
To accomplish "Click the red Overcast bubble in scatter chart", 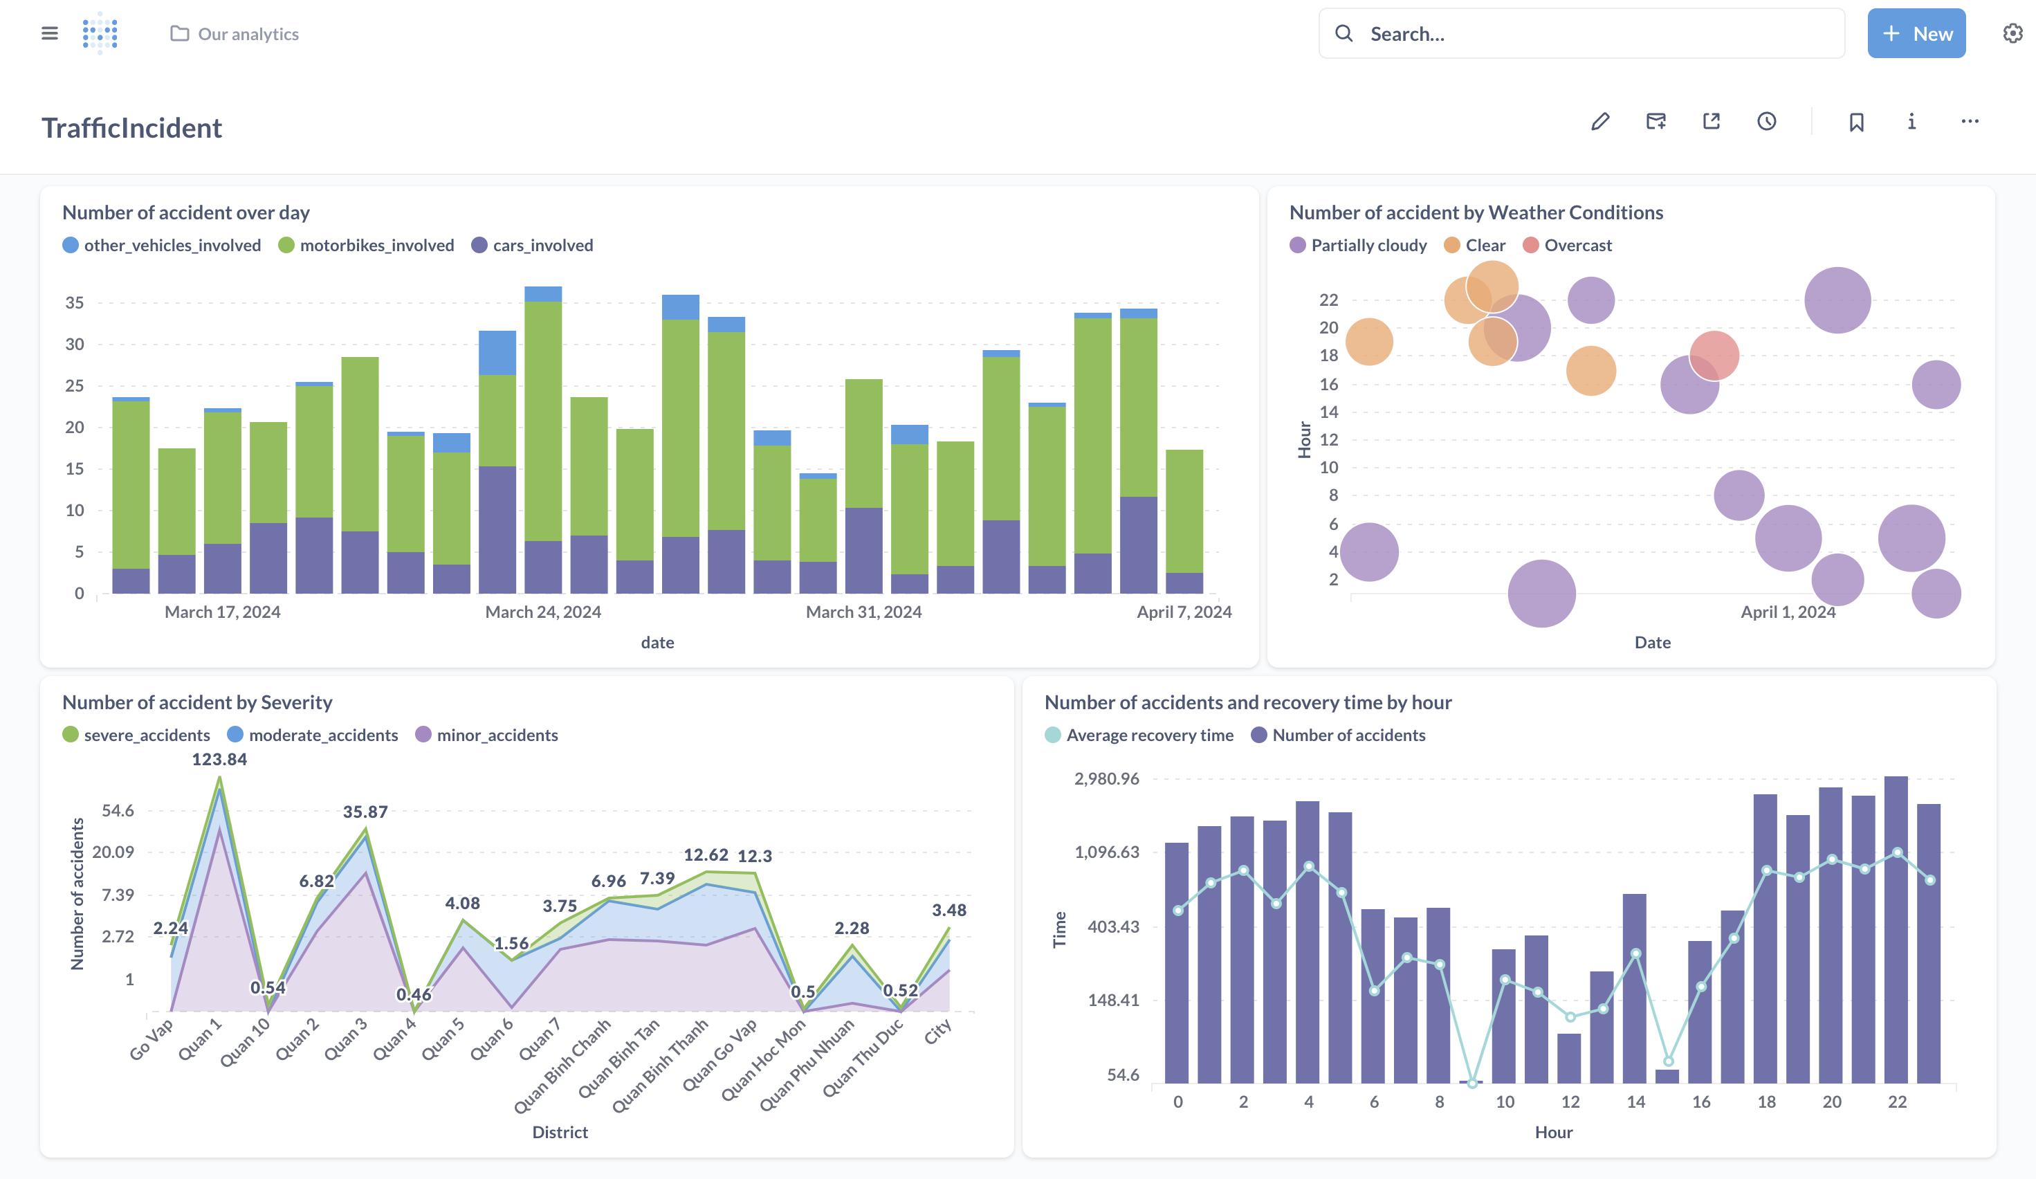I will 1714,356.
